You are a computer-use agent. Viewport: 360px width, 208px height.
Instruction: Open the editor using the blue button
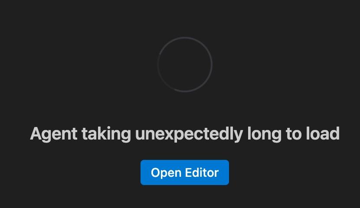(185, 172)
